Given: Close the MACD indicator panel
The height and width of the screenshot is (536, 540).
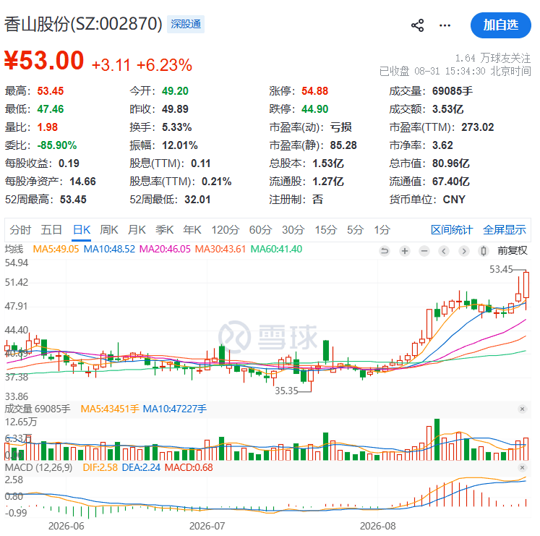Looking at the screenshot, I should pyautogui.click(x=522, y=468).
